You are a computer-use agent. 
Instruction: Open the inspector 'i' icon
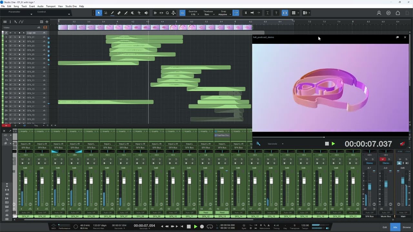click(x=10, y=22)
